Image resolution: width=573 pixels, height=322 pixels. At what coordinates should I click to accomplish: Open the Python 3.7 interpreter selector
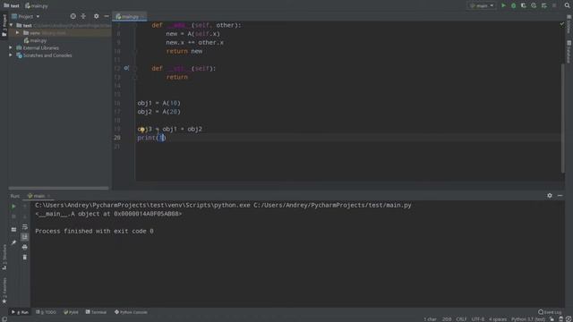tap(527, 319)
